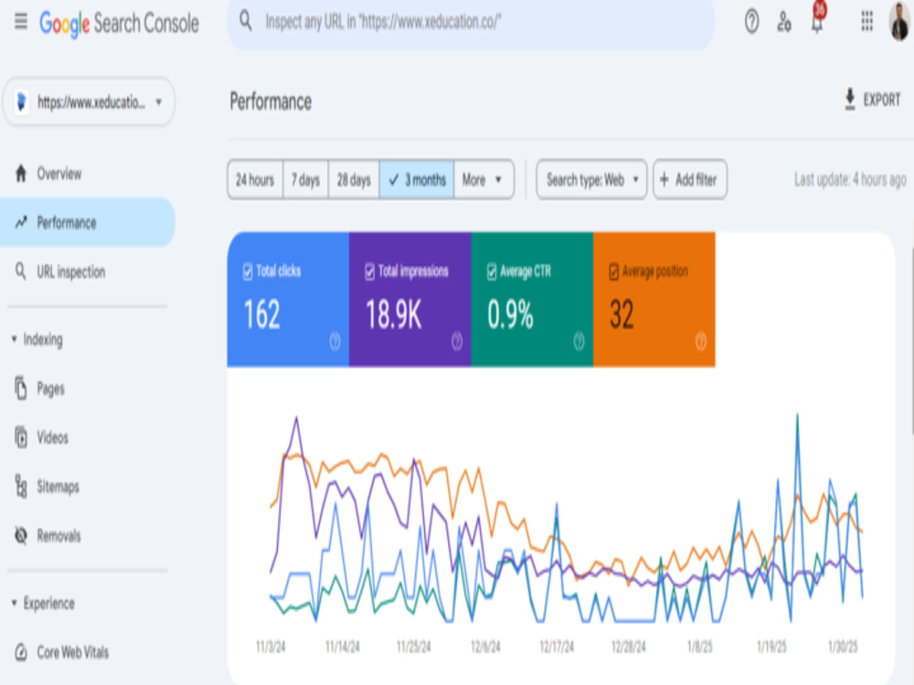Screen dimensions: 914x685
Task: Open the users and settings icon
Action: point(784,22)
